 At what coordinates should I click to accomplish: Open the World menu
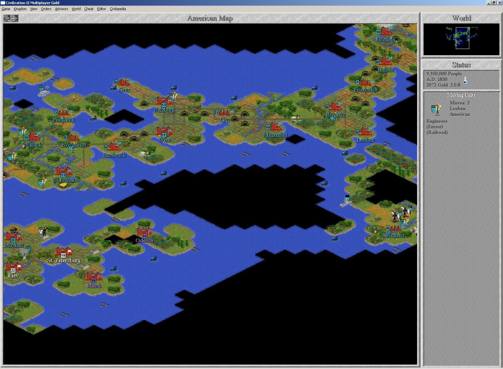76,9
